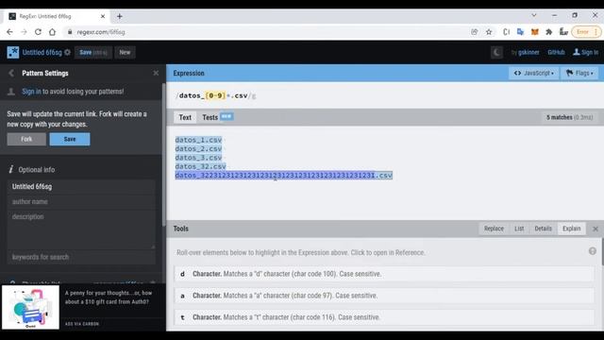The height and width of the screenshot is (340, 604).
Task: Click the regex expression input
Action: click(x=385, y=95)
